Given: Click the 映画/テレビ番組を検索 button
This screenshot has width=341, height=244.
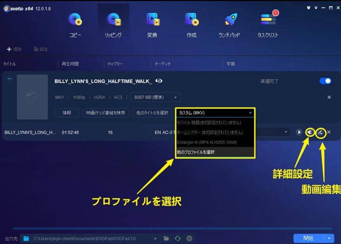Looking at the screenshot, I should [106, 113].
